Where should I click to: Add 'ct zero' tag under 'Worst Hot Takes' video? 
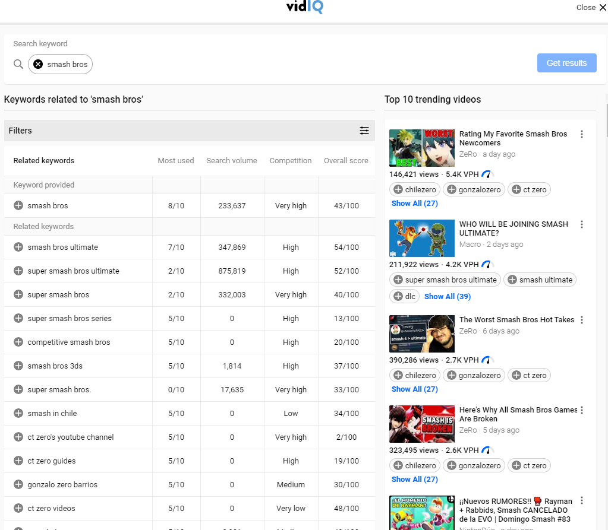529,375
